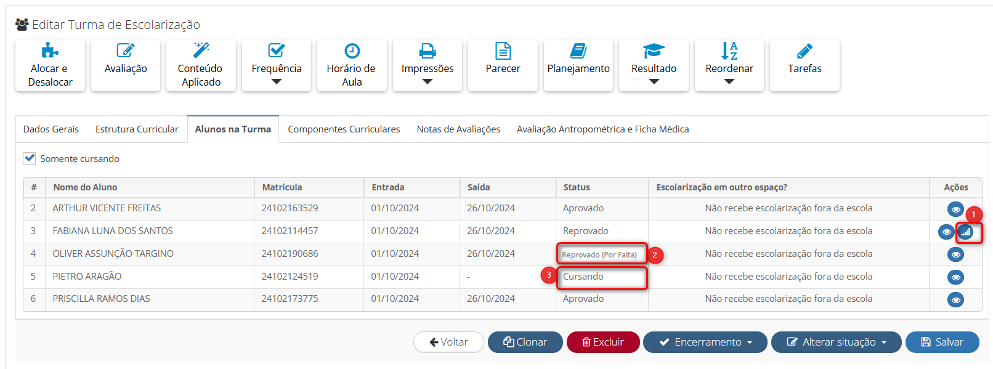Click the Parecer document icon
Screen dimensions: 993x369
click(503, 51)
